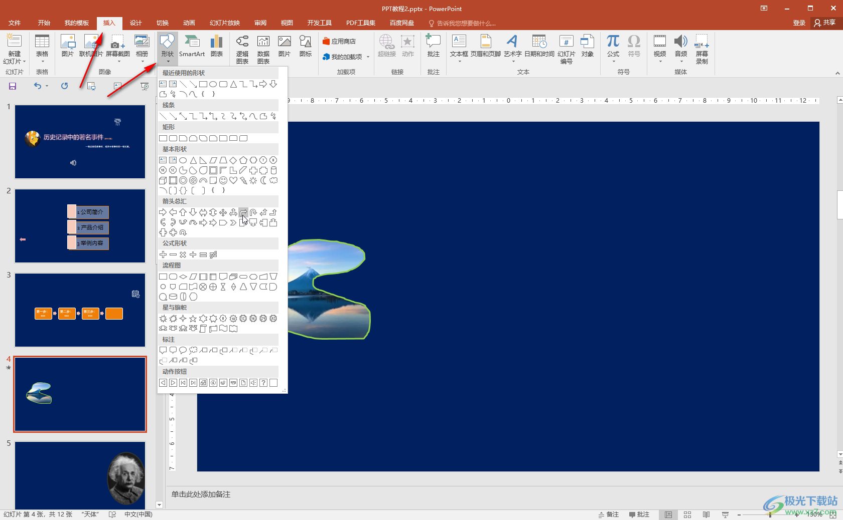Image resolution: width=843 pixels, height=520 pixels.
Task: Open the 幻灯片放映 slide show tab
Action: (x=225, y=23)
